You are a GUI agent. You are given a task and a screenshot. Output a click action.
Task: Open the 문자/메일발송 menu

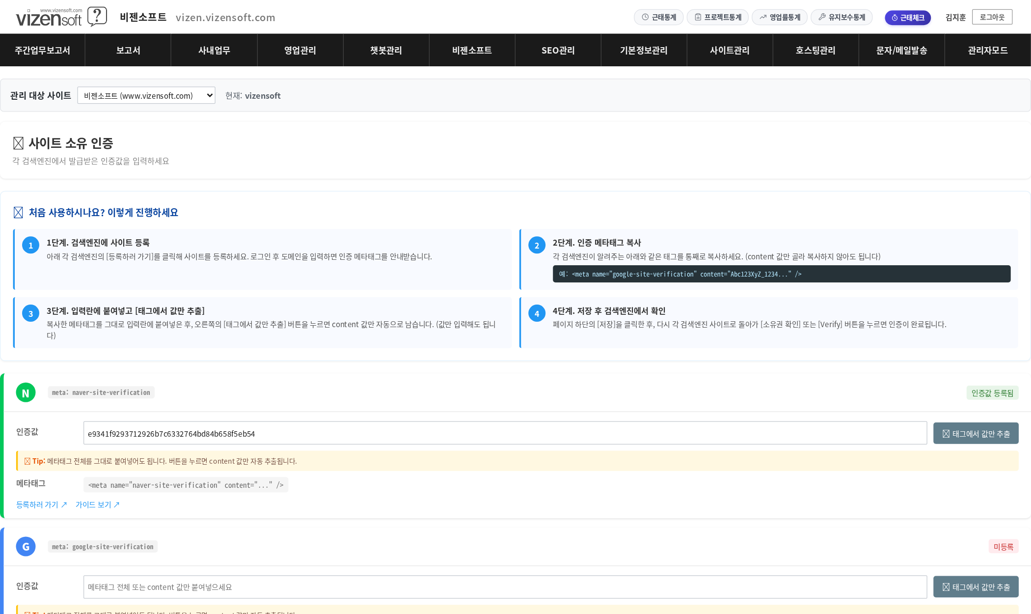click(x=901, y=50)
